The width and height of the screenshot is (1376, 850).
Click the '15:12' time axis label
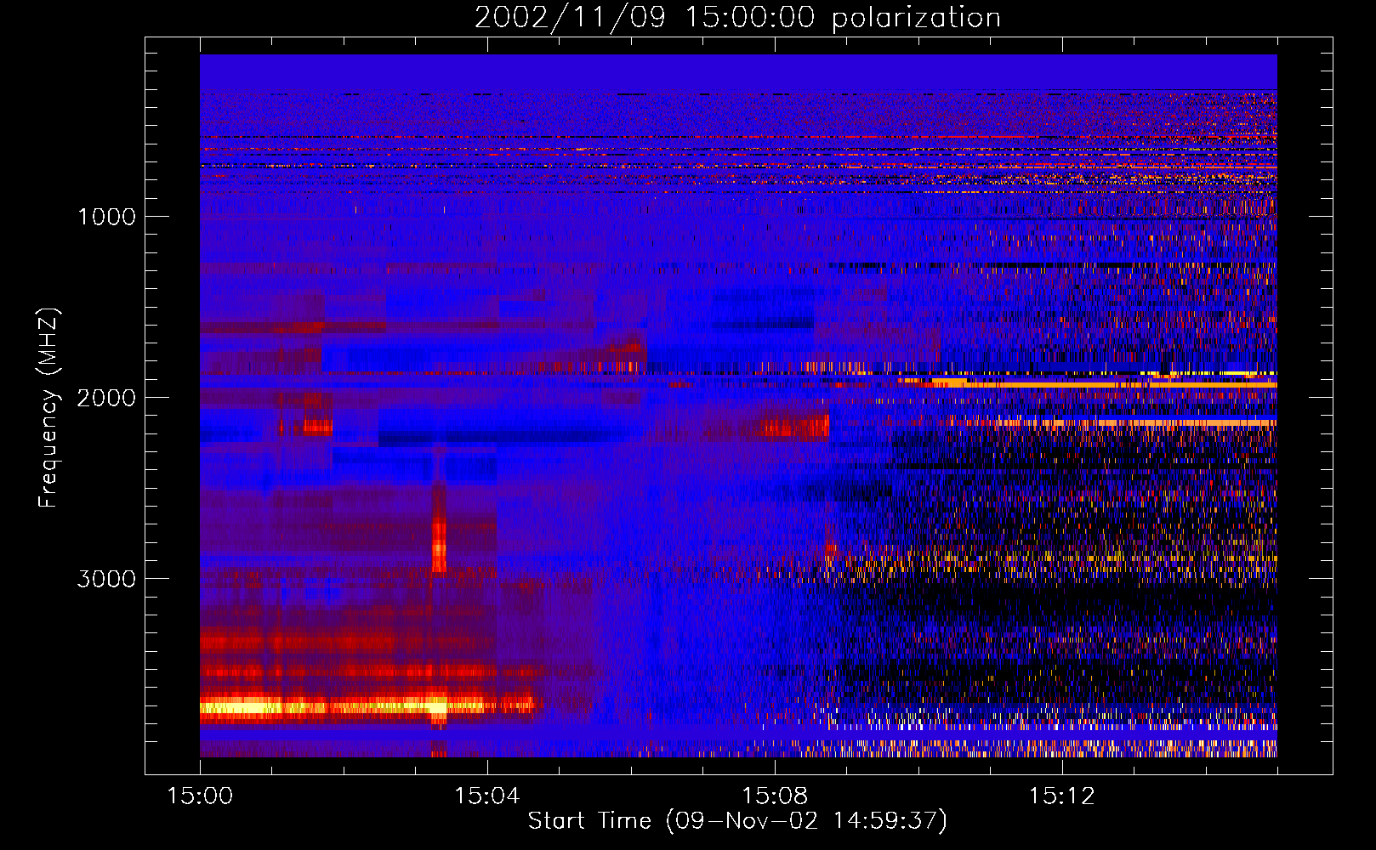pos(1062,796)
